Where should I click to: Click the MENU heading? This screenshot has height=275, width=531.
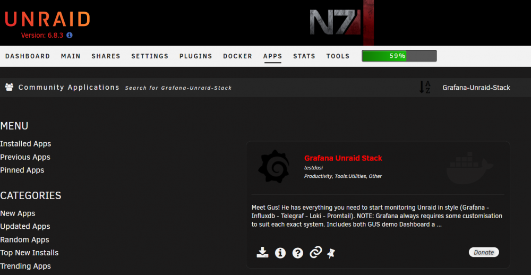(x=14, y=126)
